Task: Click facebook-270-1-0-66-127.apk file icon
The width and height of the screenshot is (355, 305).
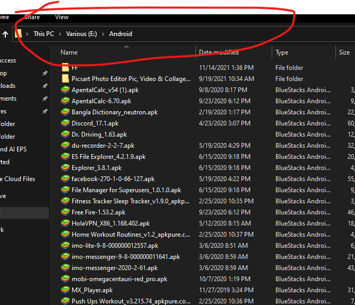Action: click(65, 179)
